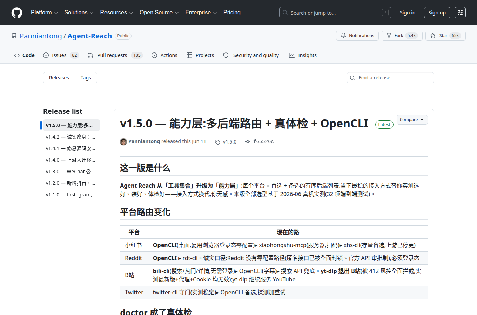Expand the Enterprise menu
The width and height of the screenshot is (477, 315).
coord(201,13)
